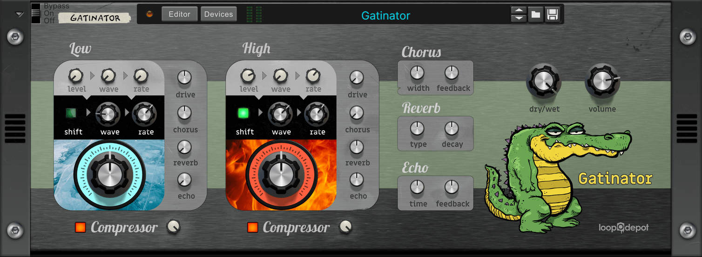
Task: Click the Devices button
Action: (218, 14)
